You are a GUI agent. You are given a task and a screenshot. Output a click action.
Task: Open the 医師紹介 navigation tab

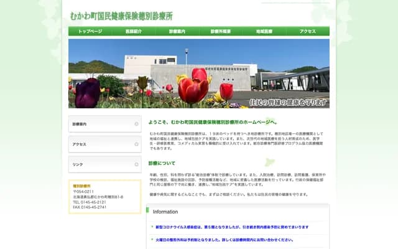click(134, 31)
